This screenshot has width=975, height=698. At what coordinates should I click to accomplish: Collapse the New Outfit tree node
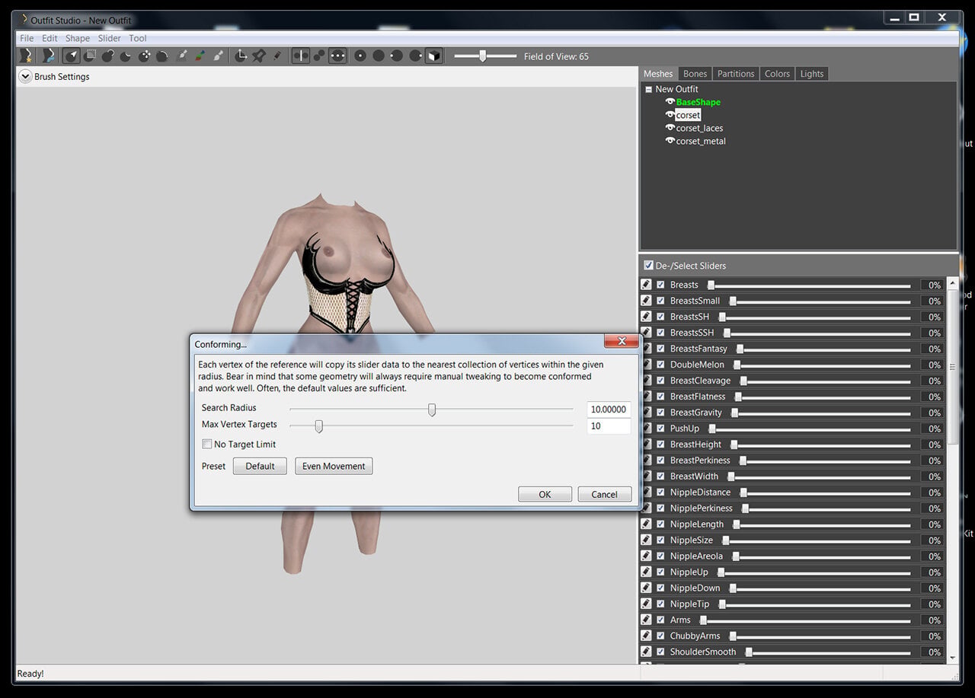(648, 89)
